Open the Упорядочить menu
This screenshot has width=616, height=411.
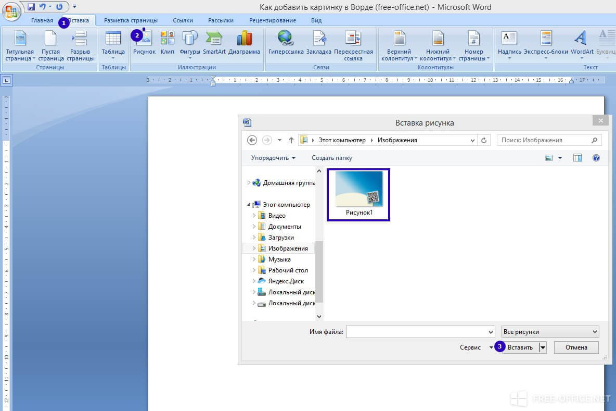[273, 158]
